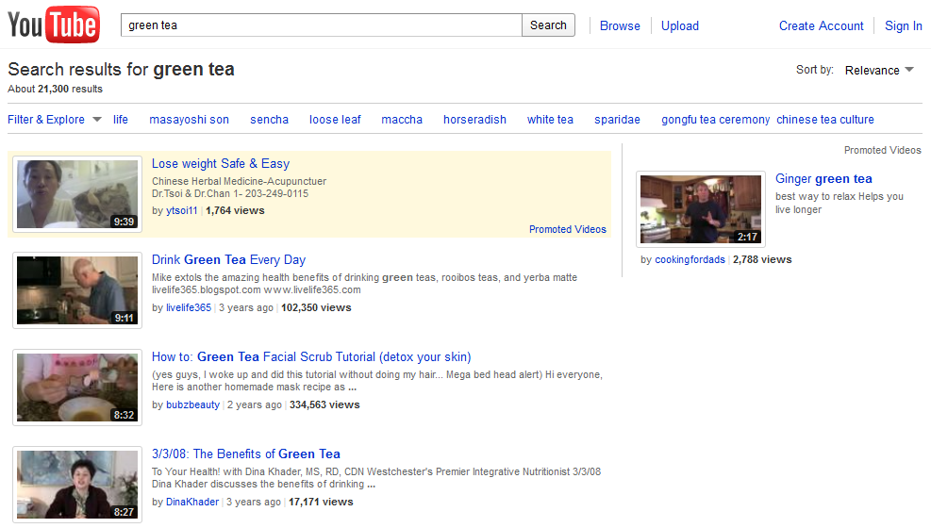
Task: Open the Upload link
Action: click(x=680, y=26)
